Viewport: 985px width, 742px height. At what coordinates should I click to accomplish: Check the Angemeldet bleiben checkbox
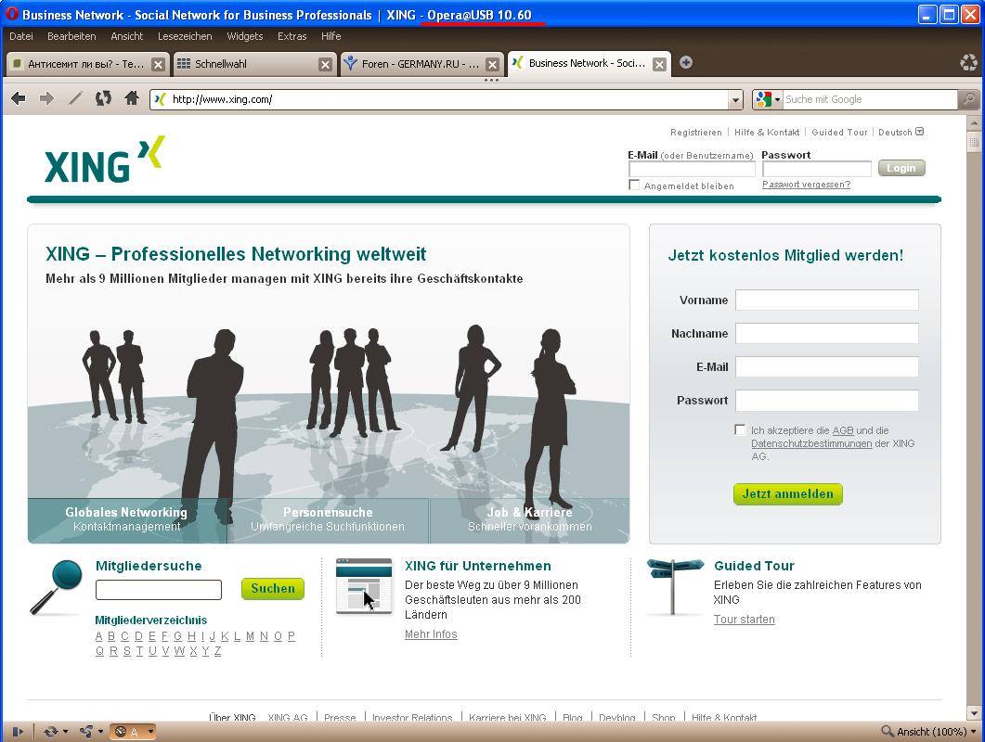point(634,185)
